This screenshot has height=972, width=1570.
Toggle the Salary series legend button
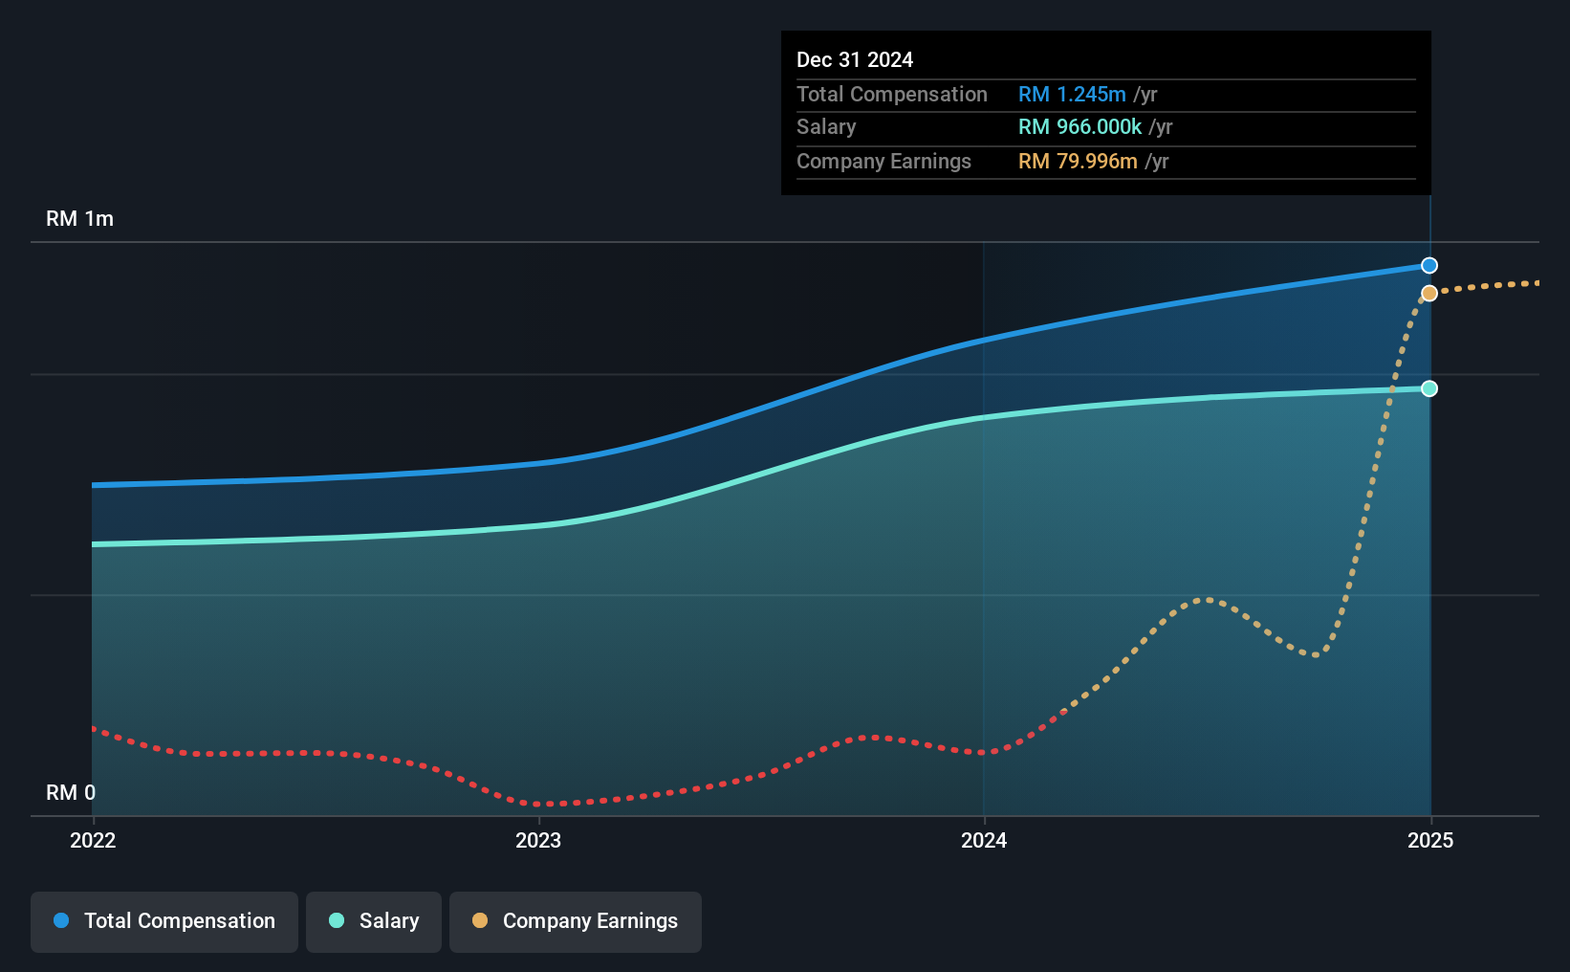[374, 921]
